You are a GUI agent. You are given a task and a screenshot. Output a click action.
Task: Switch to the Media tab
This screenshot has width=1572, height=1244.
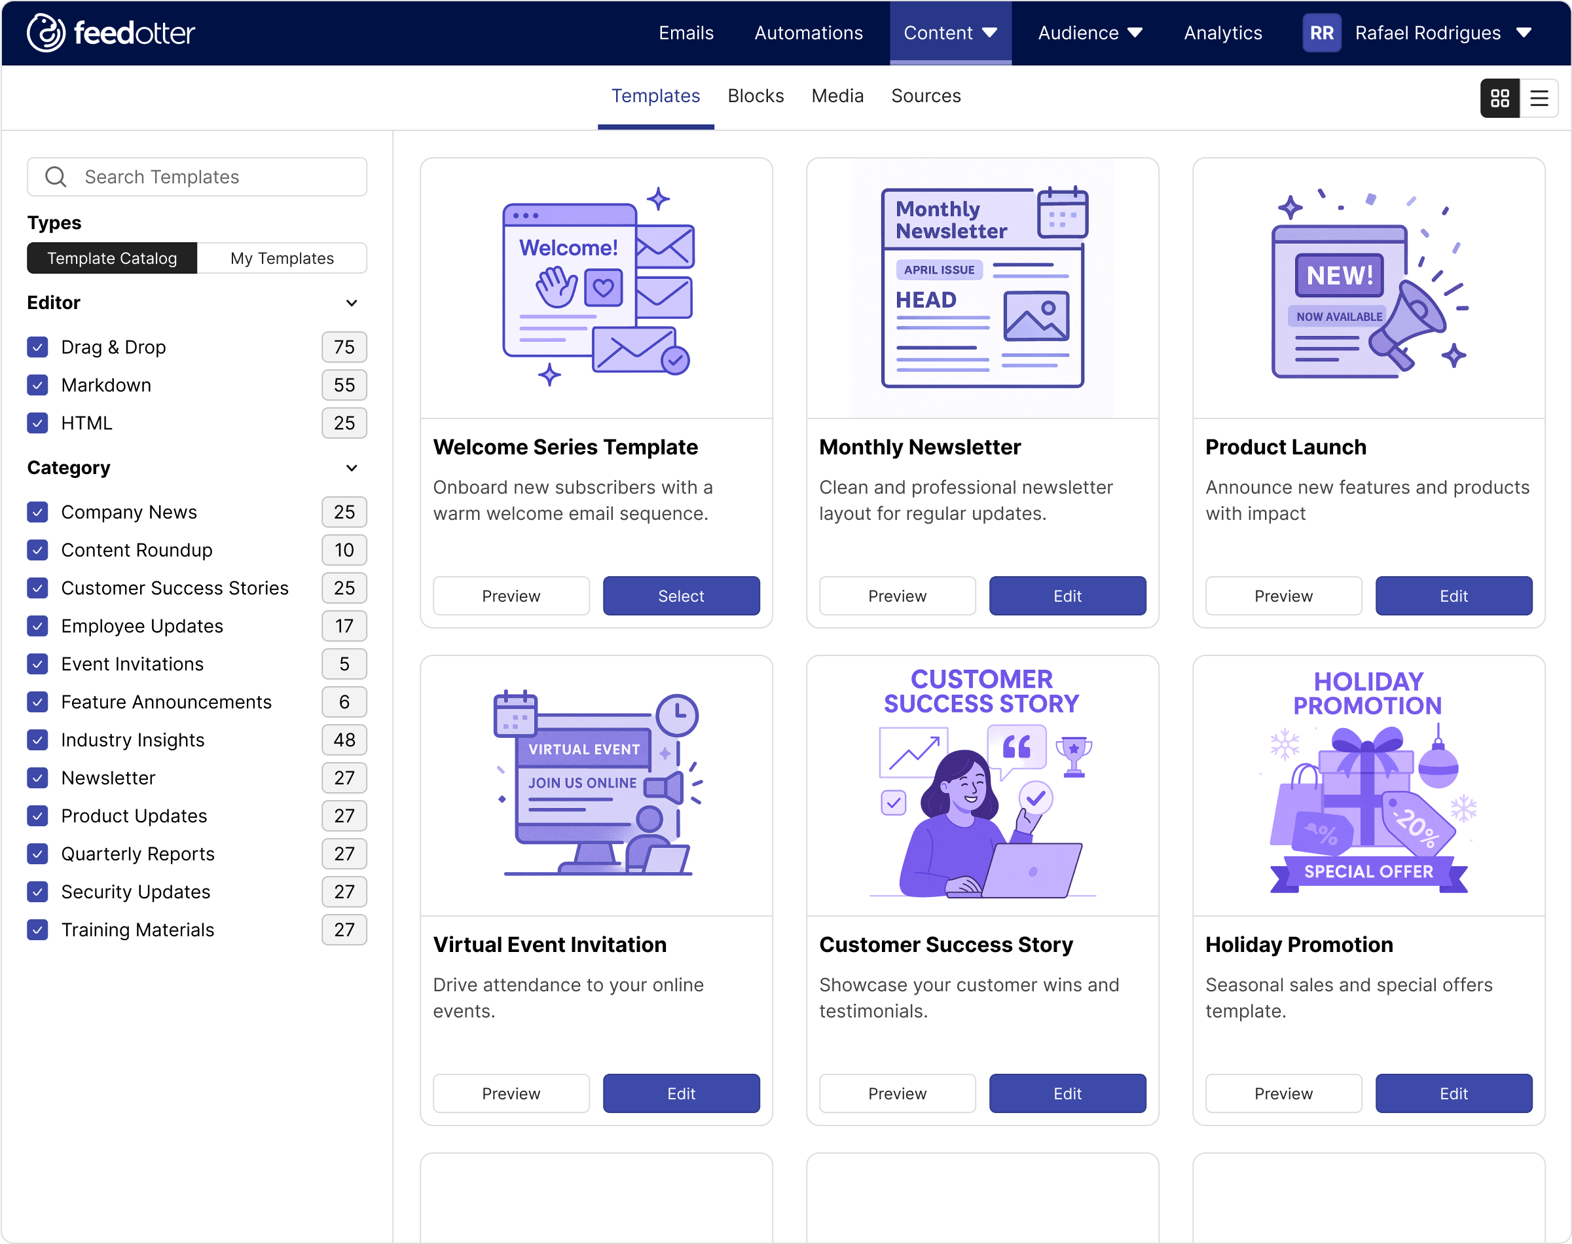click(837, 96)
